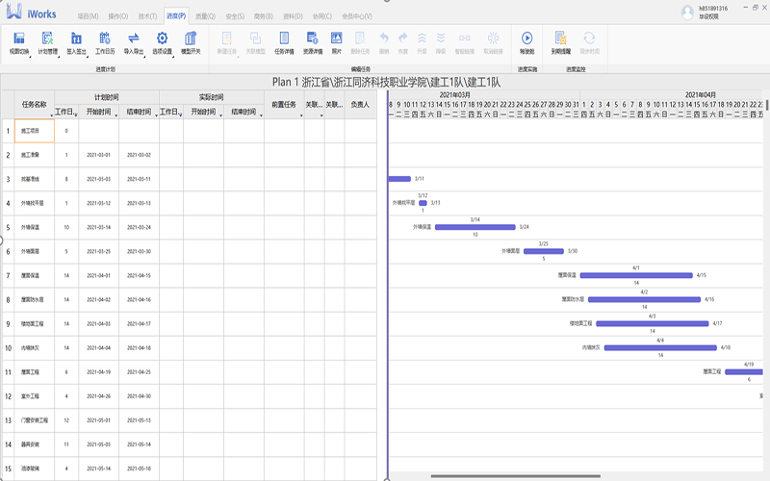
Task: Click Gantt bar ending at 3/11
Action: [x=399, y=179]
